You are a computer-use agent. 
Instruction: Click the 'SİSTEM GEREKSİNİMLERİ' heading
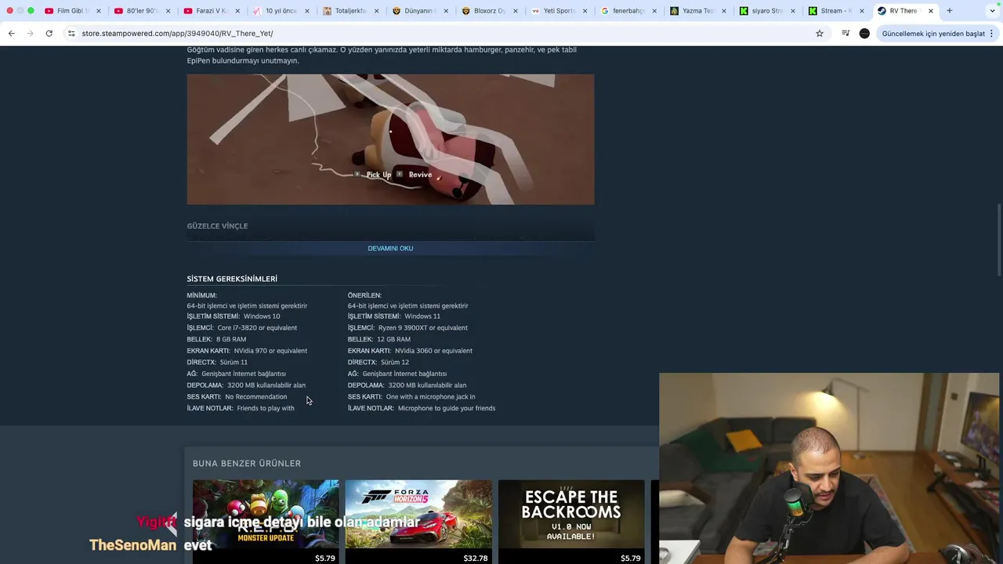pyautogui.click(x=232, y=279)
